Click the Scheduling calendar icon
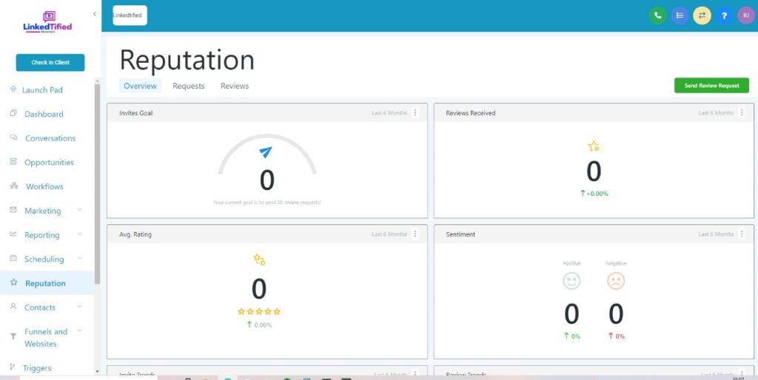 [13, 258]
